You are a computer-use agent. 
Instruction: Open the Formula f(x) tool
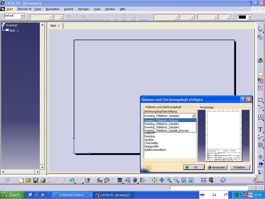(99, 180)
